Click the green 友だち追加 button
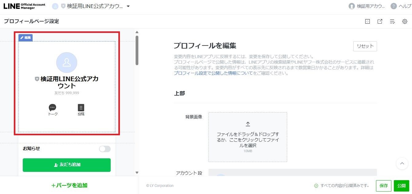The image size is (412, 194). pos(67,165)
